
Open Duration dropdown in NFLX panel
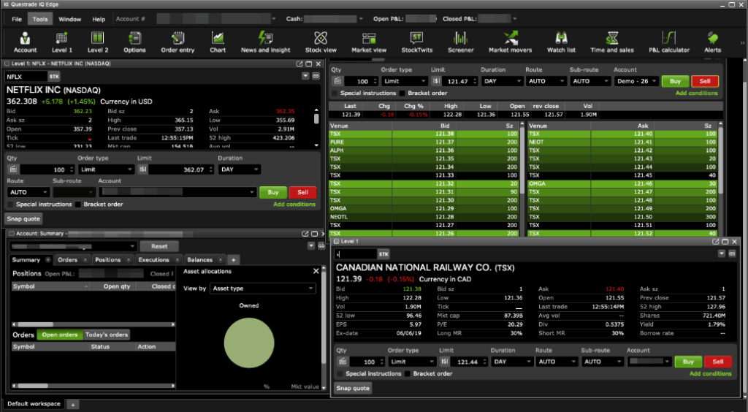click(240, 169)
